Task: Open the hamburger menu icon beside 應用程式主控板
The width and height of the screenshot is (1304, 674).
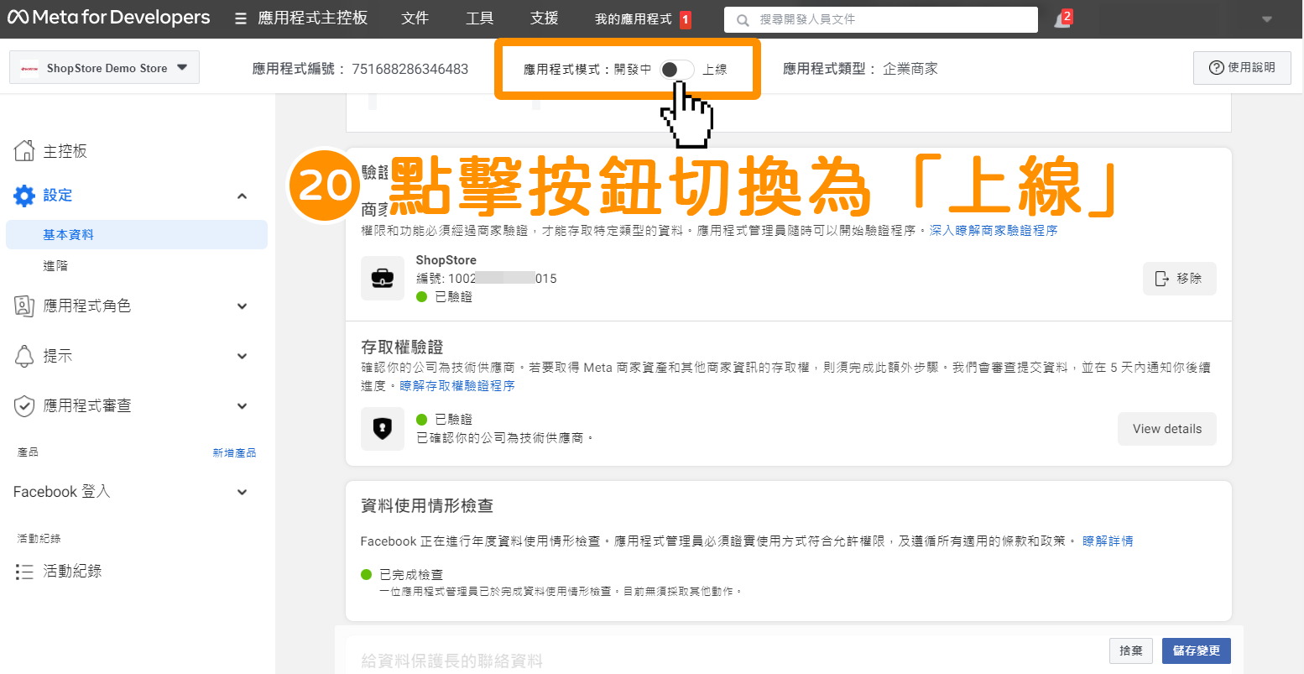Action: click(x=241, y=18)
